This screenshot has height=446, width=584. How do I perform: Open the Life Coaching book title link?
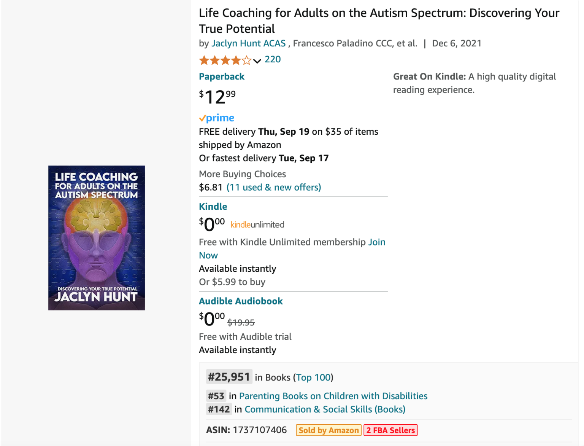(x=379, y=21)
